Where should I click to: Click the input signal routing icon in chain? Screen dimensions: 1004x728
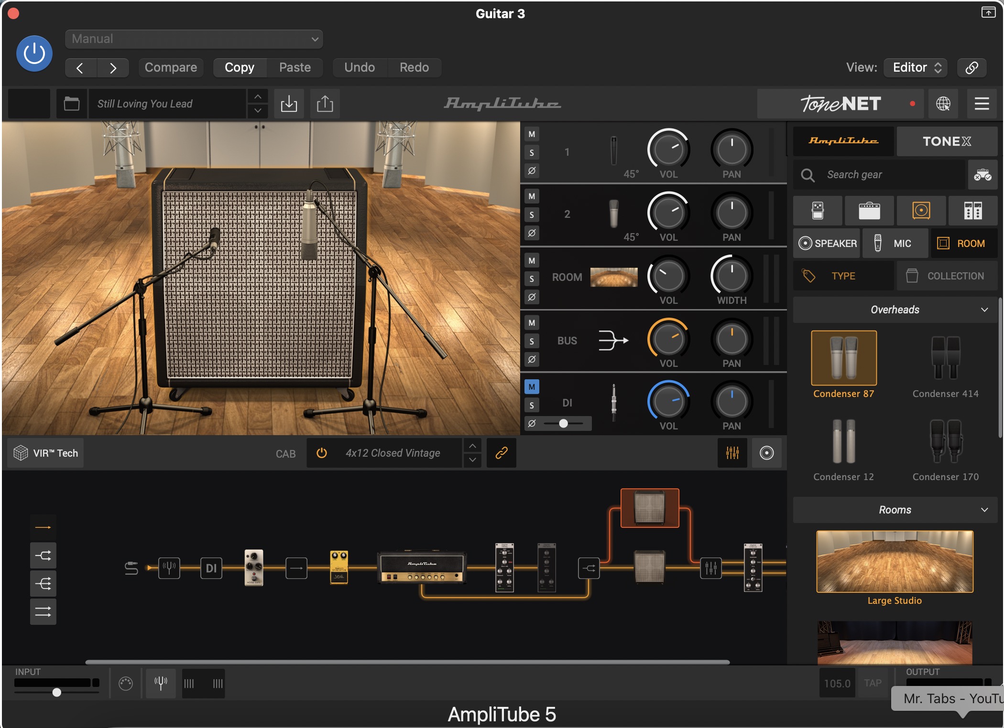click(131, 568)
